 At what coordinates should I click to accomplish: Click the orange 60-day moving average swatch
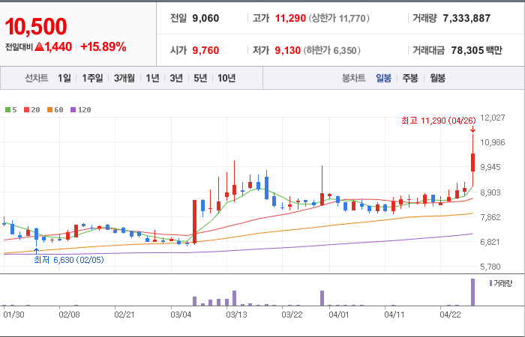point(49,109)
